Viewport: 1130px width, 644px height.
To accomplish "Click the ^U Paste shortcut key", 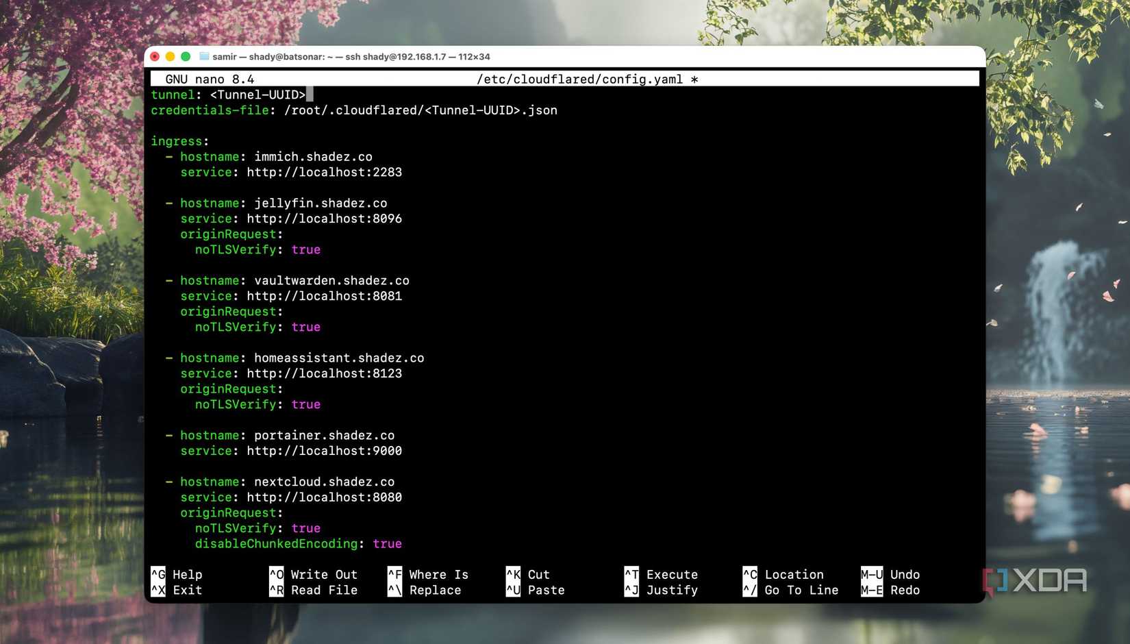I will tap(513, 590).
